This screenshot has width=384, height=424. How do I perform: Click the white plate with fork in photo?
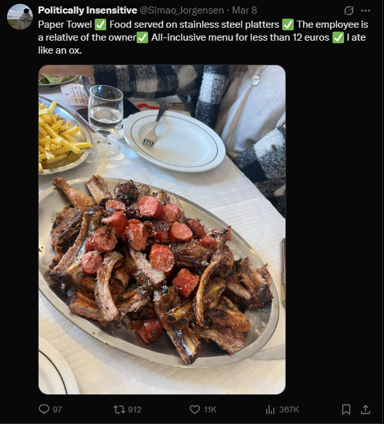[x=174, y=141]
